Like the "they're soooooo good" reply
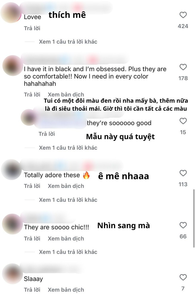Viewport: 196px width, 302px height. coord(183,121)
